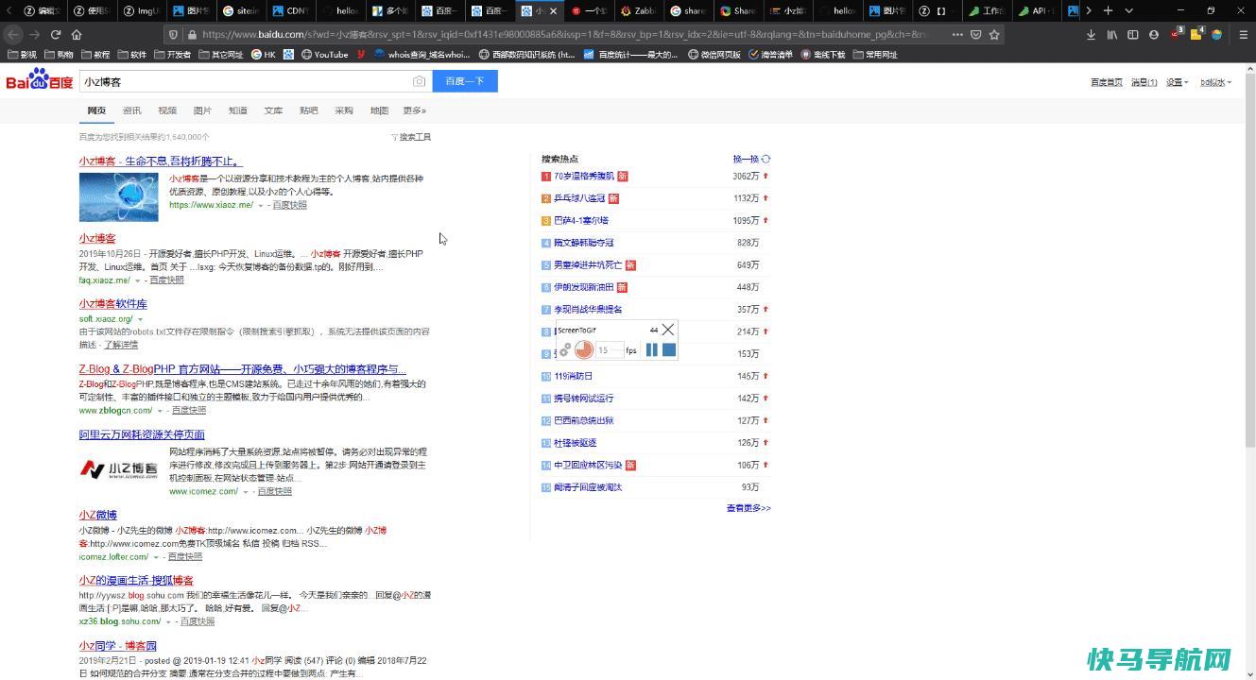Expand the 更多 search categories
Viewport: 1256px width, 680px height.
(x=415, y=110)
